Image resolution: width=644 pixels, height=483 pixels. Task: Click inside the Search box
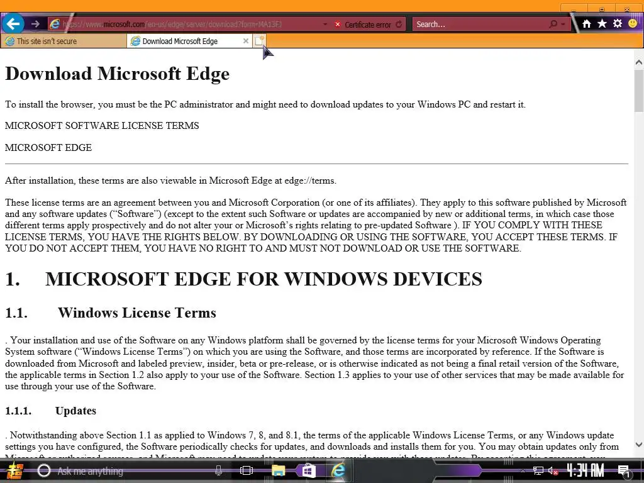(x=480, y=25)
